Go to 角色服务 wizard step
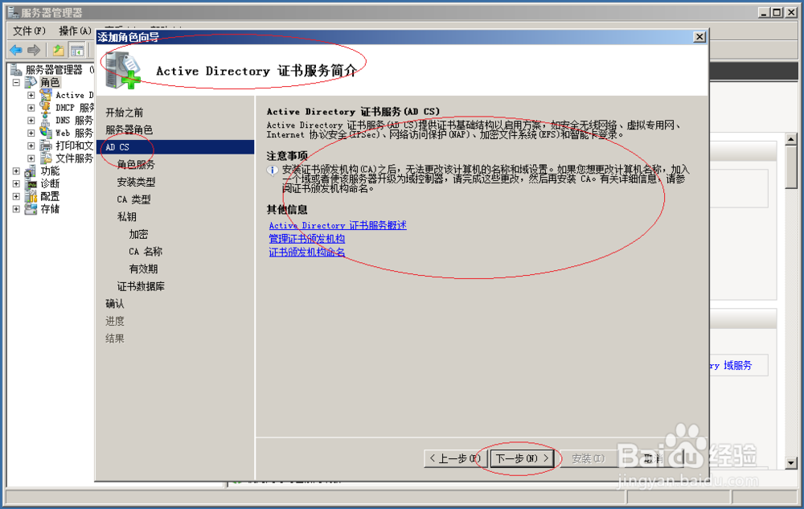 coord(136,165)
